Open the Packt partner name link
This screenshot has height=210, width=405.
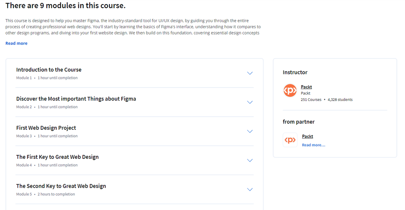pos(307,136)
